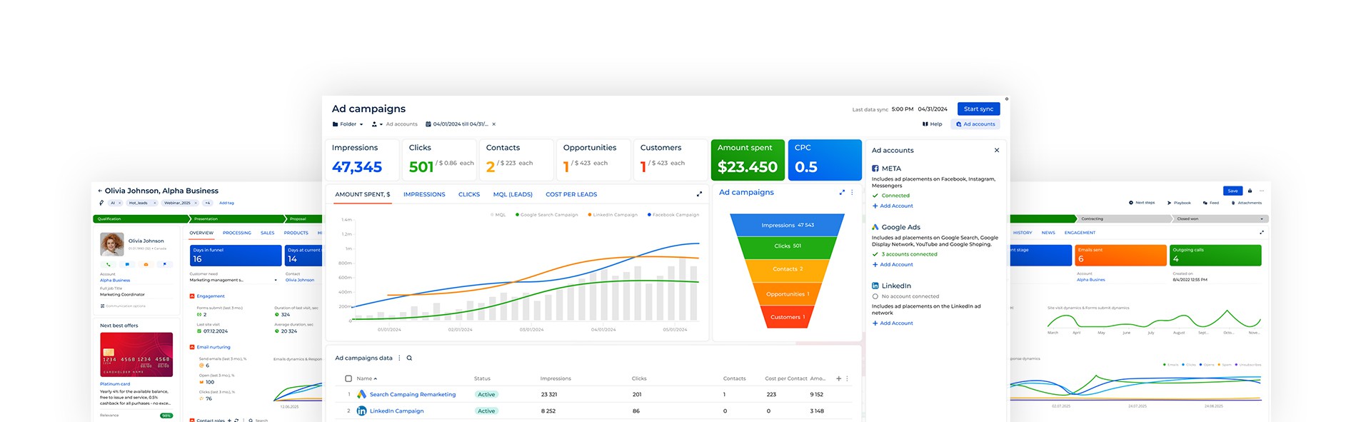Open Playbook in opportunity window
1371x422 pixels.
(x=1179, y=203)
